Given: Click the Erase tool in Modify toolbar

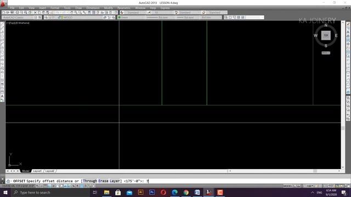Looking at the screenshot, I should click(x=348, y=24).
